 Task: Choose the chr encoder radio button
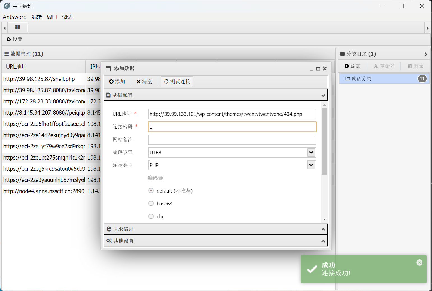tap(151, 216)
